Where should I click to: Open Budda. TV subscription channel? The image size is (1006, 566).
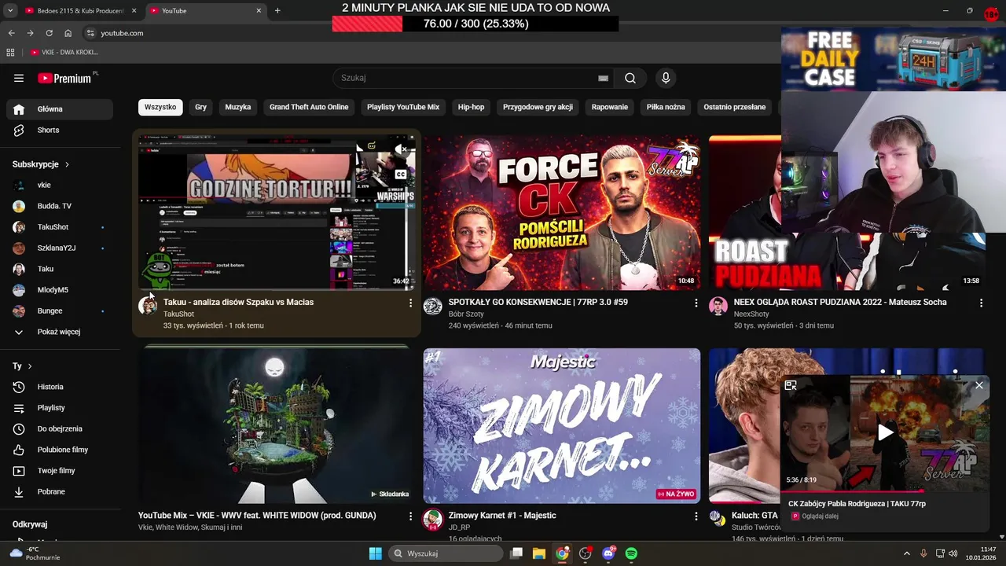(60, 206)
